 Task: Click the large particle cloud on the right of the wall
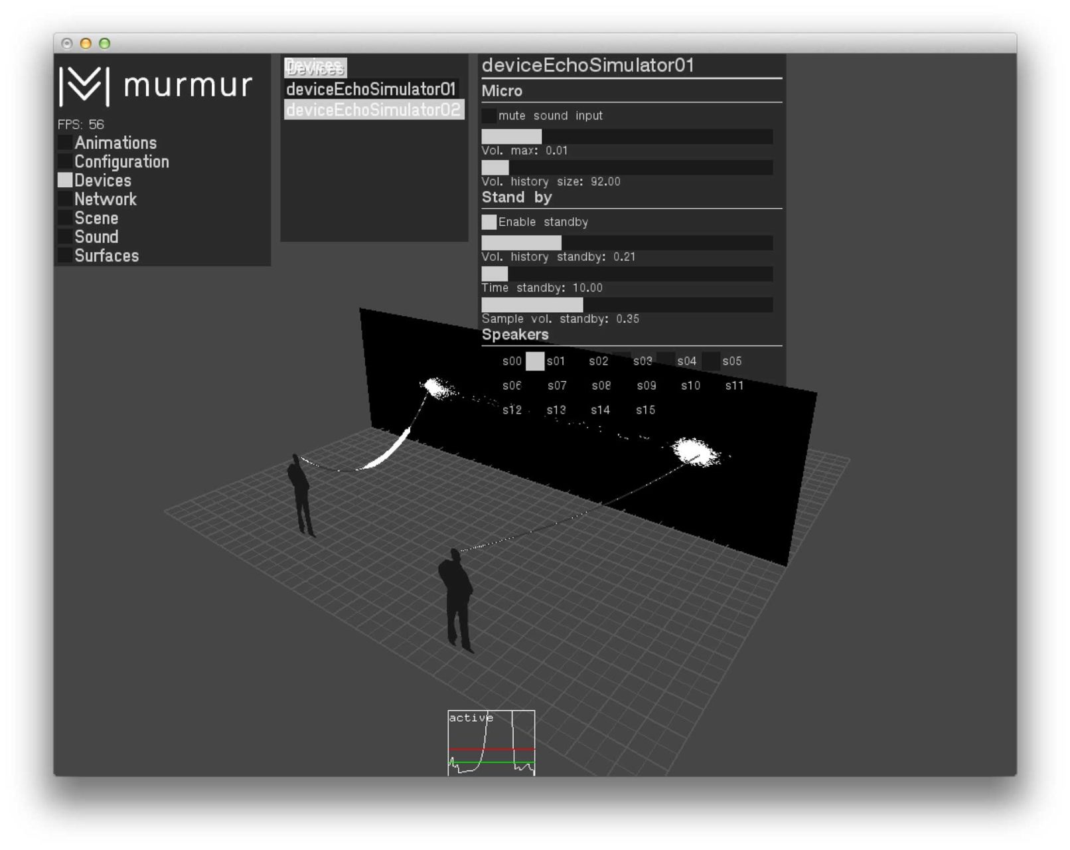pos(695,452)
